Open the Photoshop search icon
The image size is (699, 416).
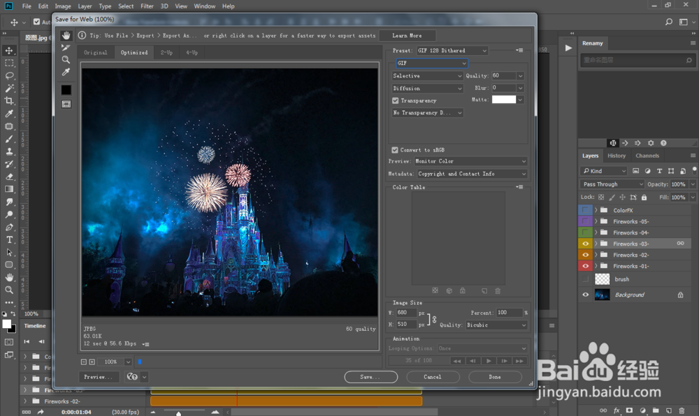(669, 22)
